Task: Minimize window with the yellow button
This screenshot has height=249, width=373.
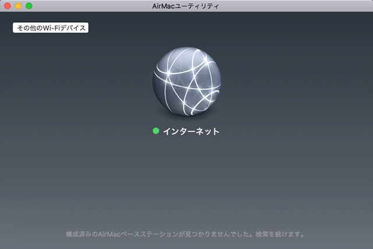Action: pos(18,6)
